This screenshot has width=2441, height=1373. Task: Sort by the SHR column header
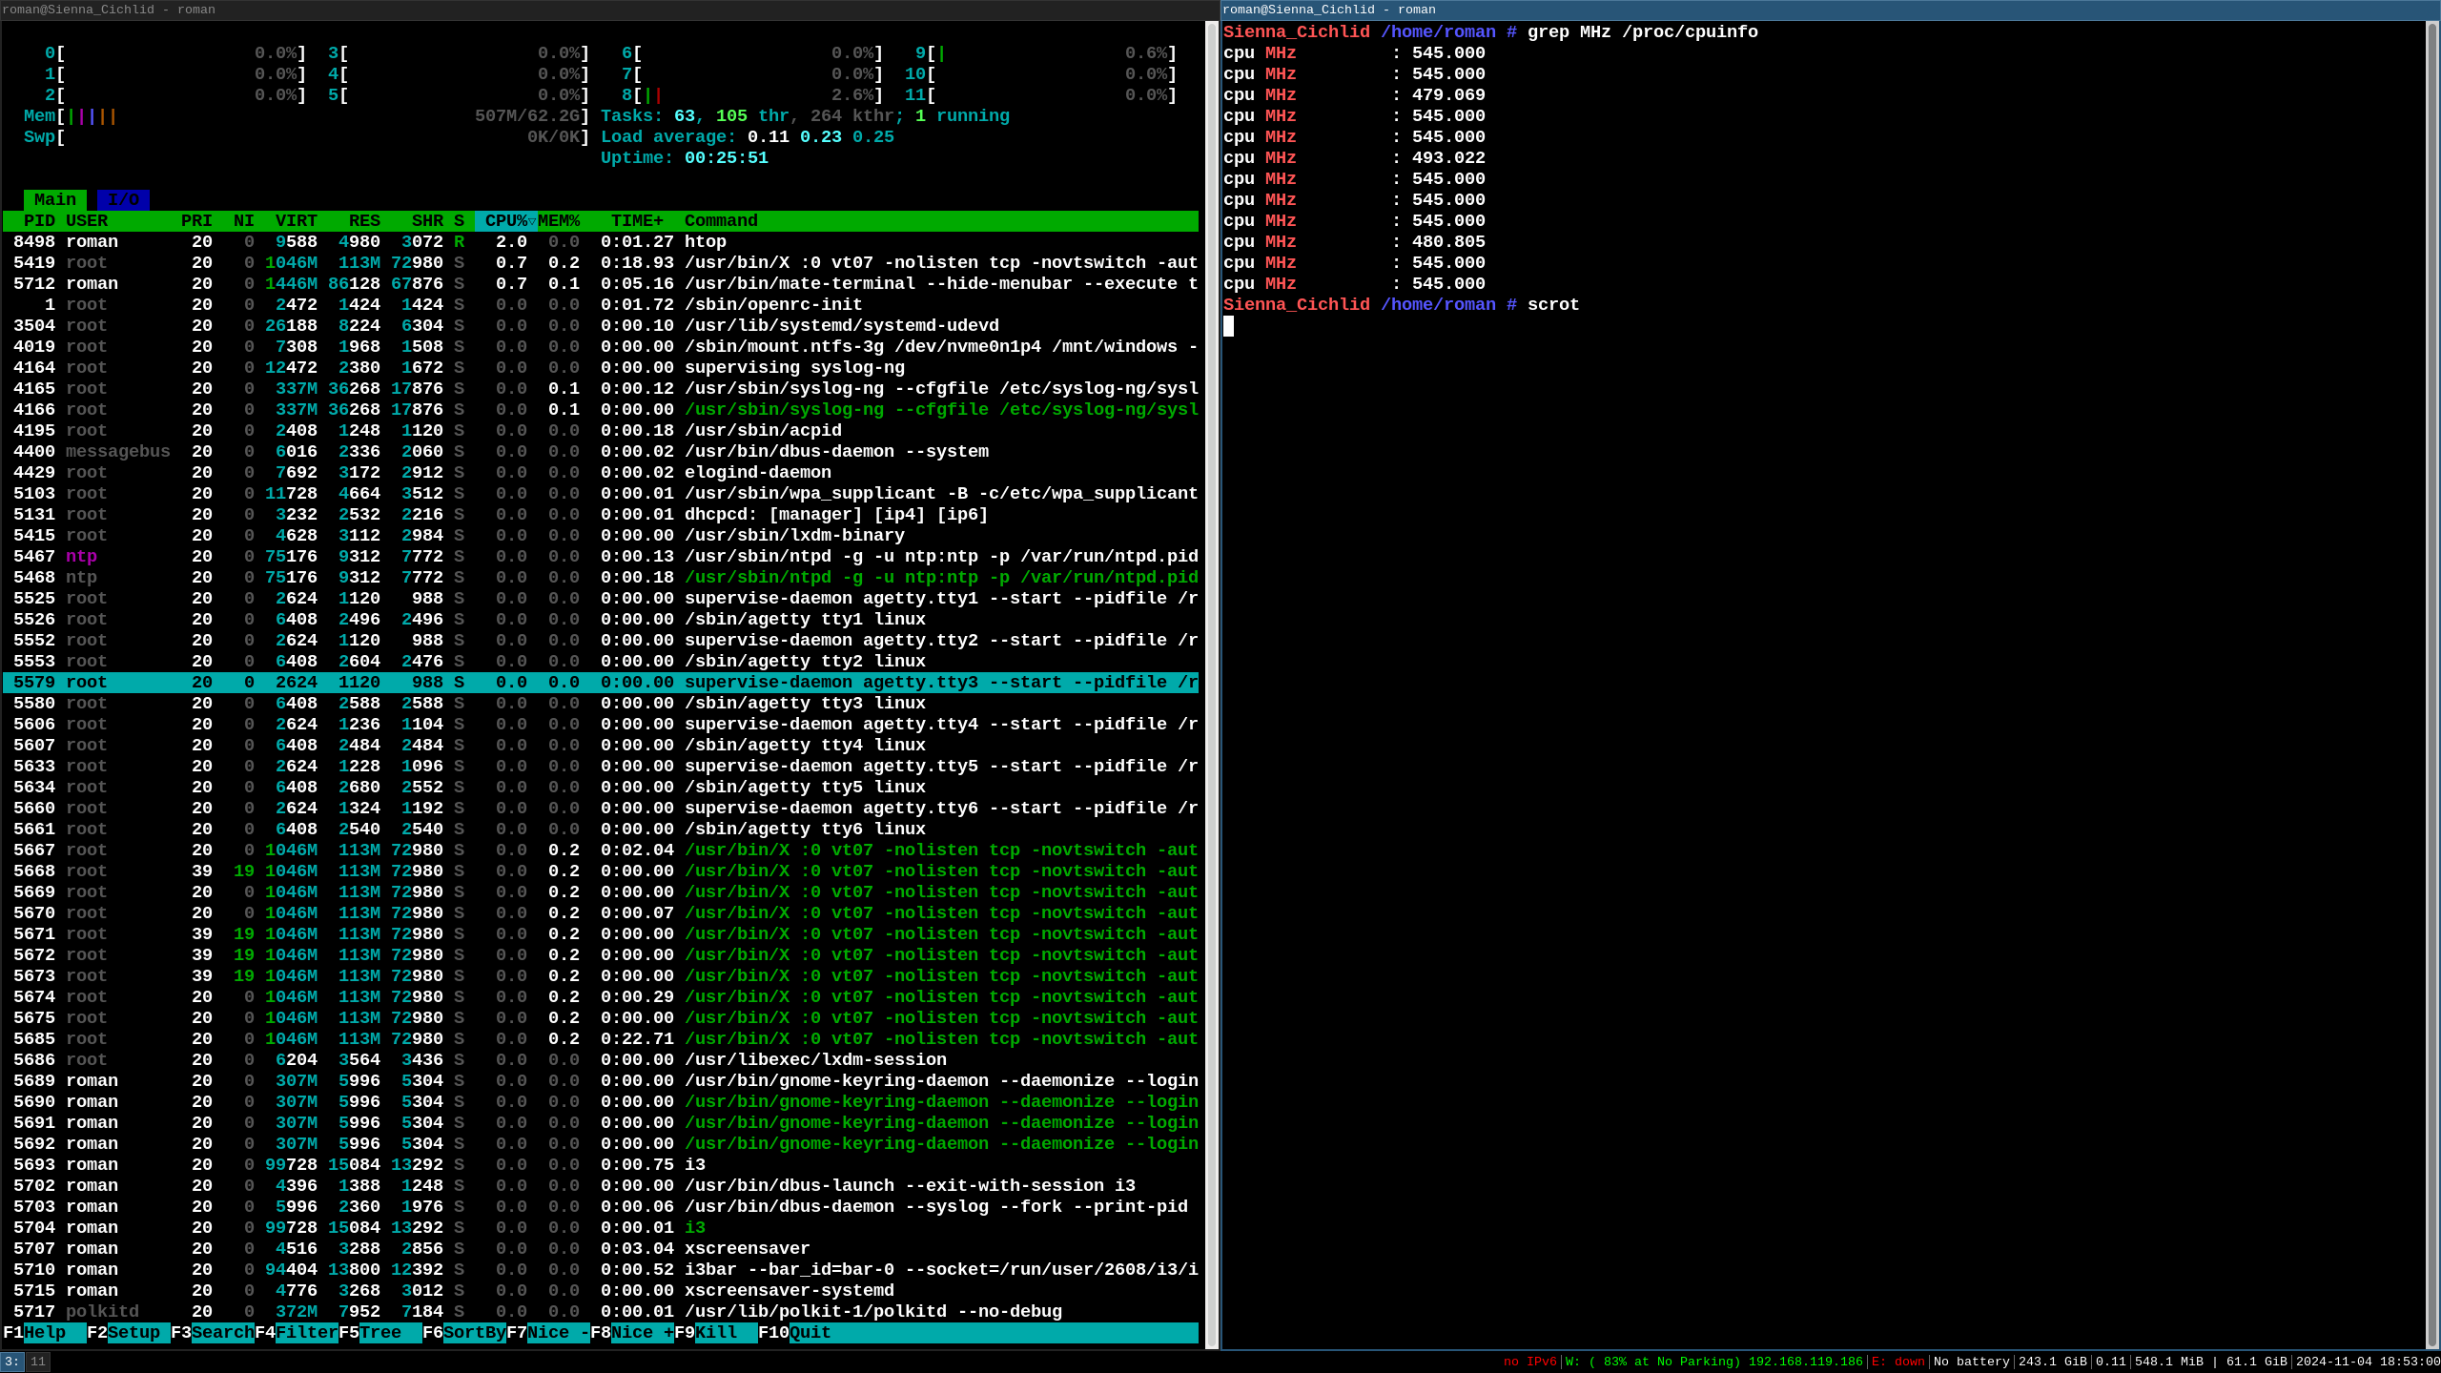click(x=427, y=221)
